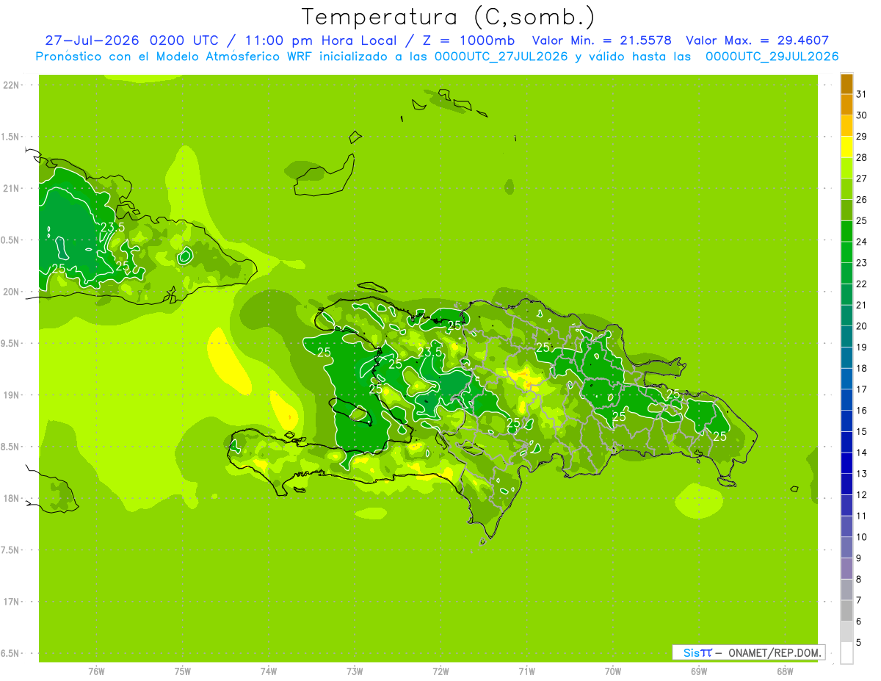The image size is (881, 681).
Task: Click latitude axis label "19N"
Action: (x=12, y=395)
